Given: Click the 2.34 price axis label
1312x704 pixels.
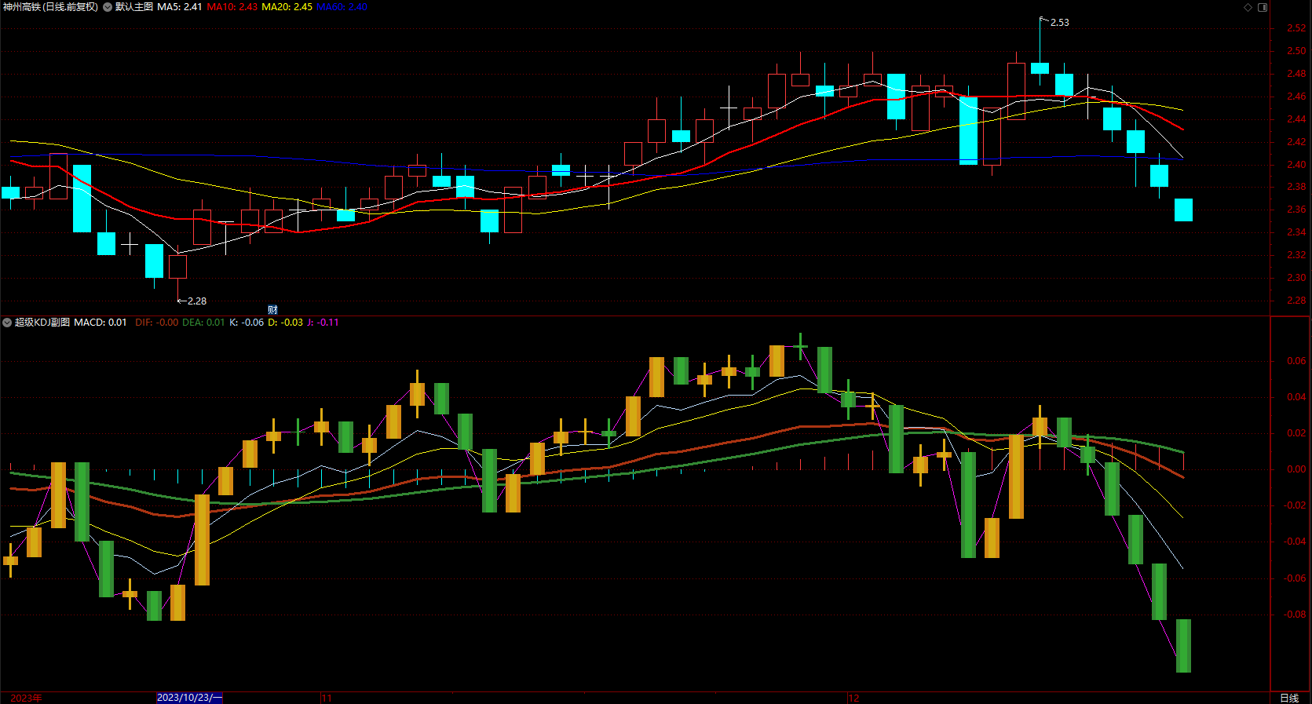Looking at the screenshot, I should [1296, 232].
